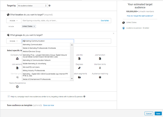
Task: Click the location search input field
Action: tap(60, 20)
